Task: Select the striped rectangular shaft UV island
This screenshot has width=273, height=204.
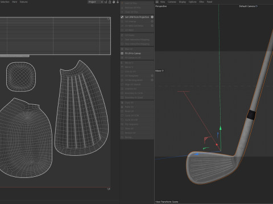Action: [55, 36]
